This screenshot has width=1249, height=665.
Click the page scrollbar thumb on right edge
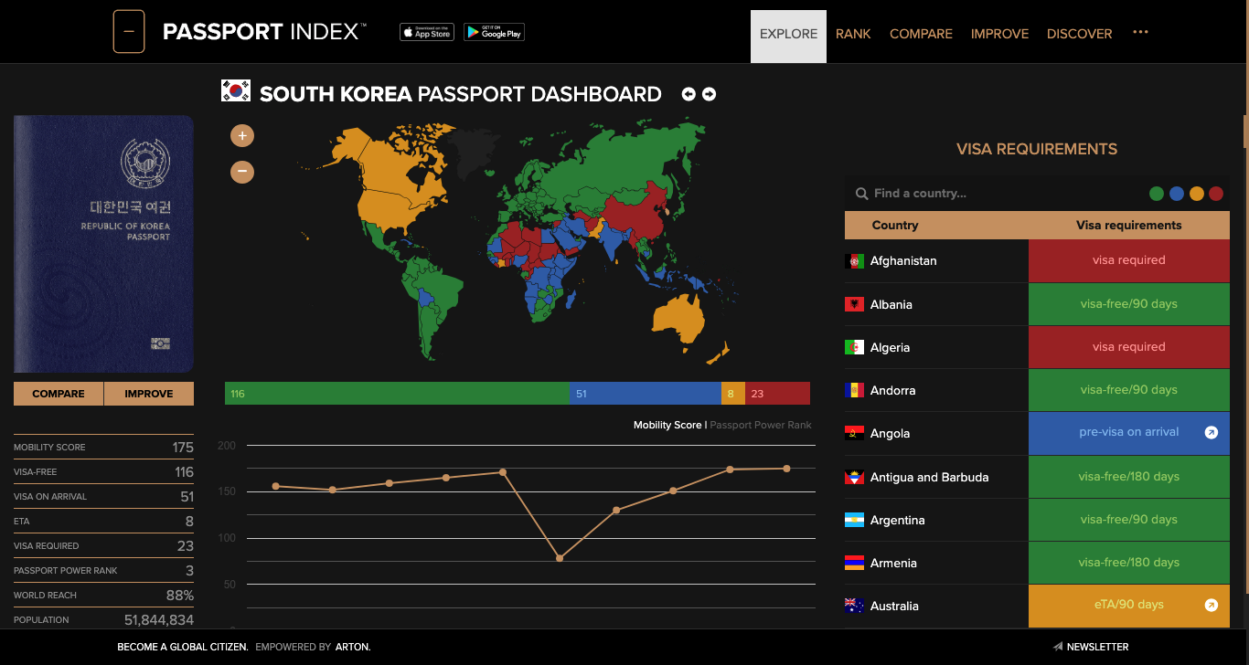tap(1245, 131)
